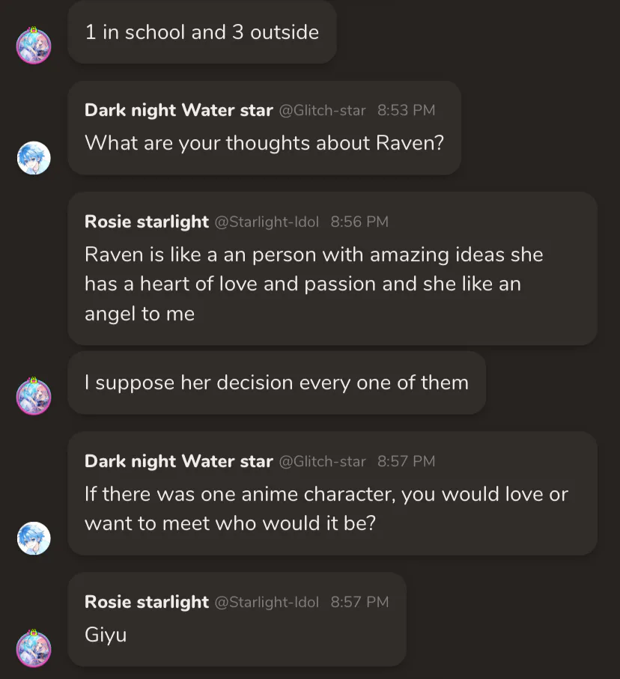Click Dark night Water star's name at 8:57 PM
This screenshot has width=620, height=679.
tap(178, 461)
